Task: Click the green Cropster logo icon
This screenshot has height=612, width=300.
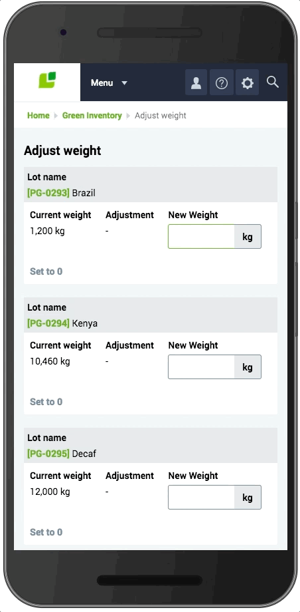Action: coord(47,80)
